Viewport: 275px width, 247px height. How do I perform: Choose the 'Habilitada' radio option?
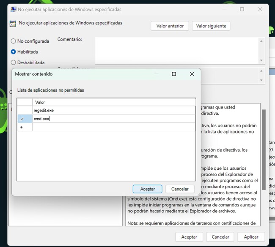14,52
